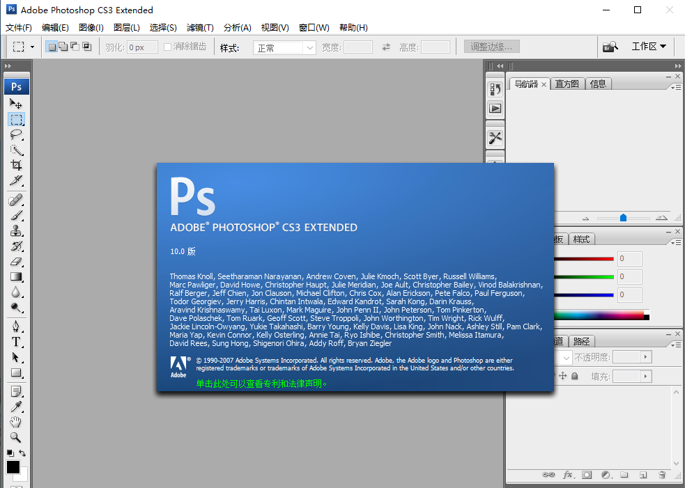Select the Notes tool
The image size is (685, 488).
tap(16, 391)
